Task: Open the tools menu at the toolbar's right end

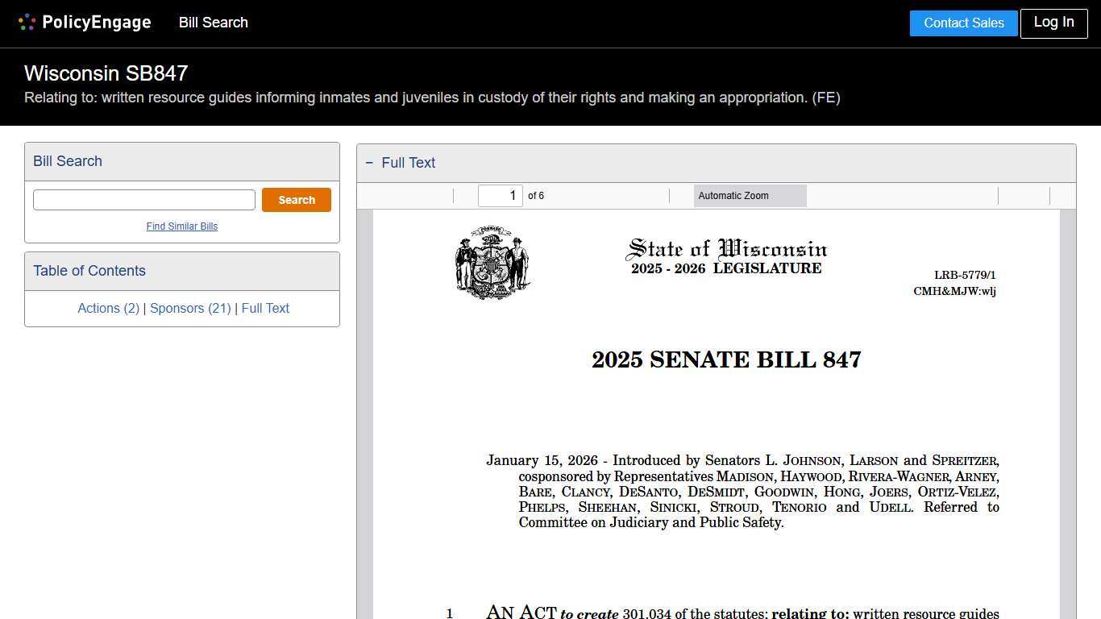Action: [x=1064, y=196]
